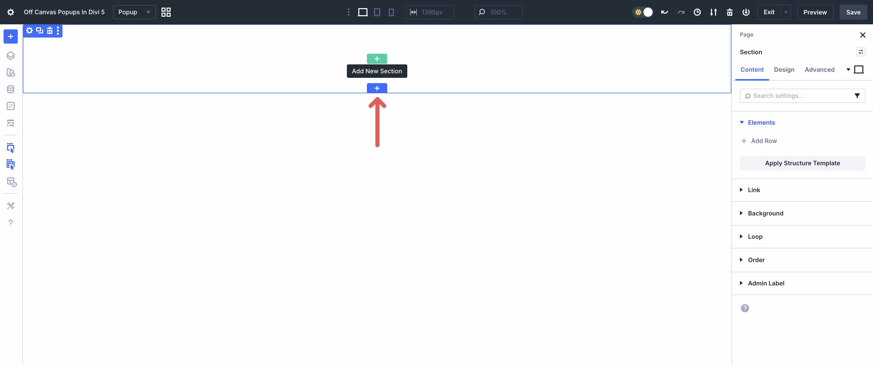Click the undo arrow icon
Image resolution: width=873 pixels, height=365 pixels.
(664, 12)
